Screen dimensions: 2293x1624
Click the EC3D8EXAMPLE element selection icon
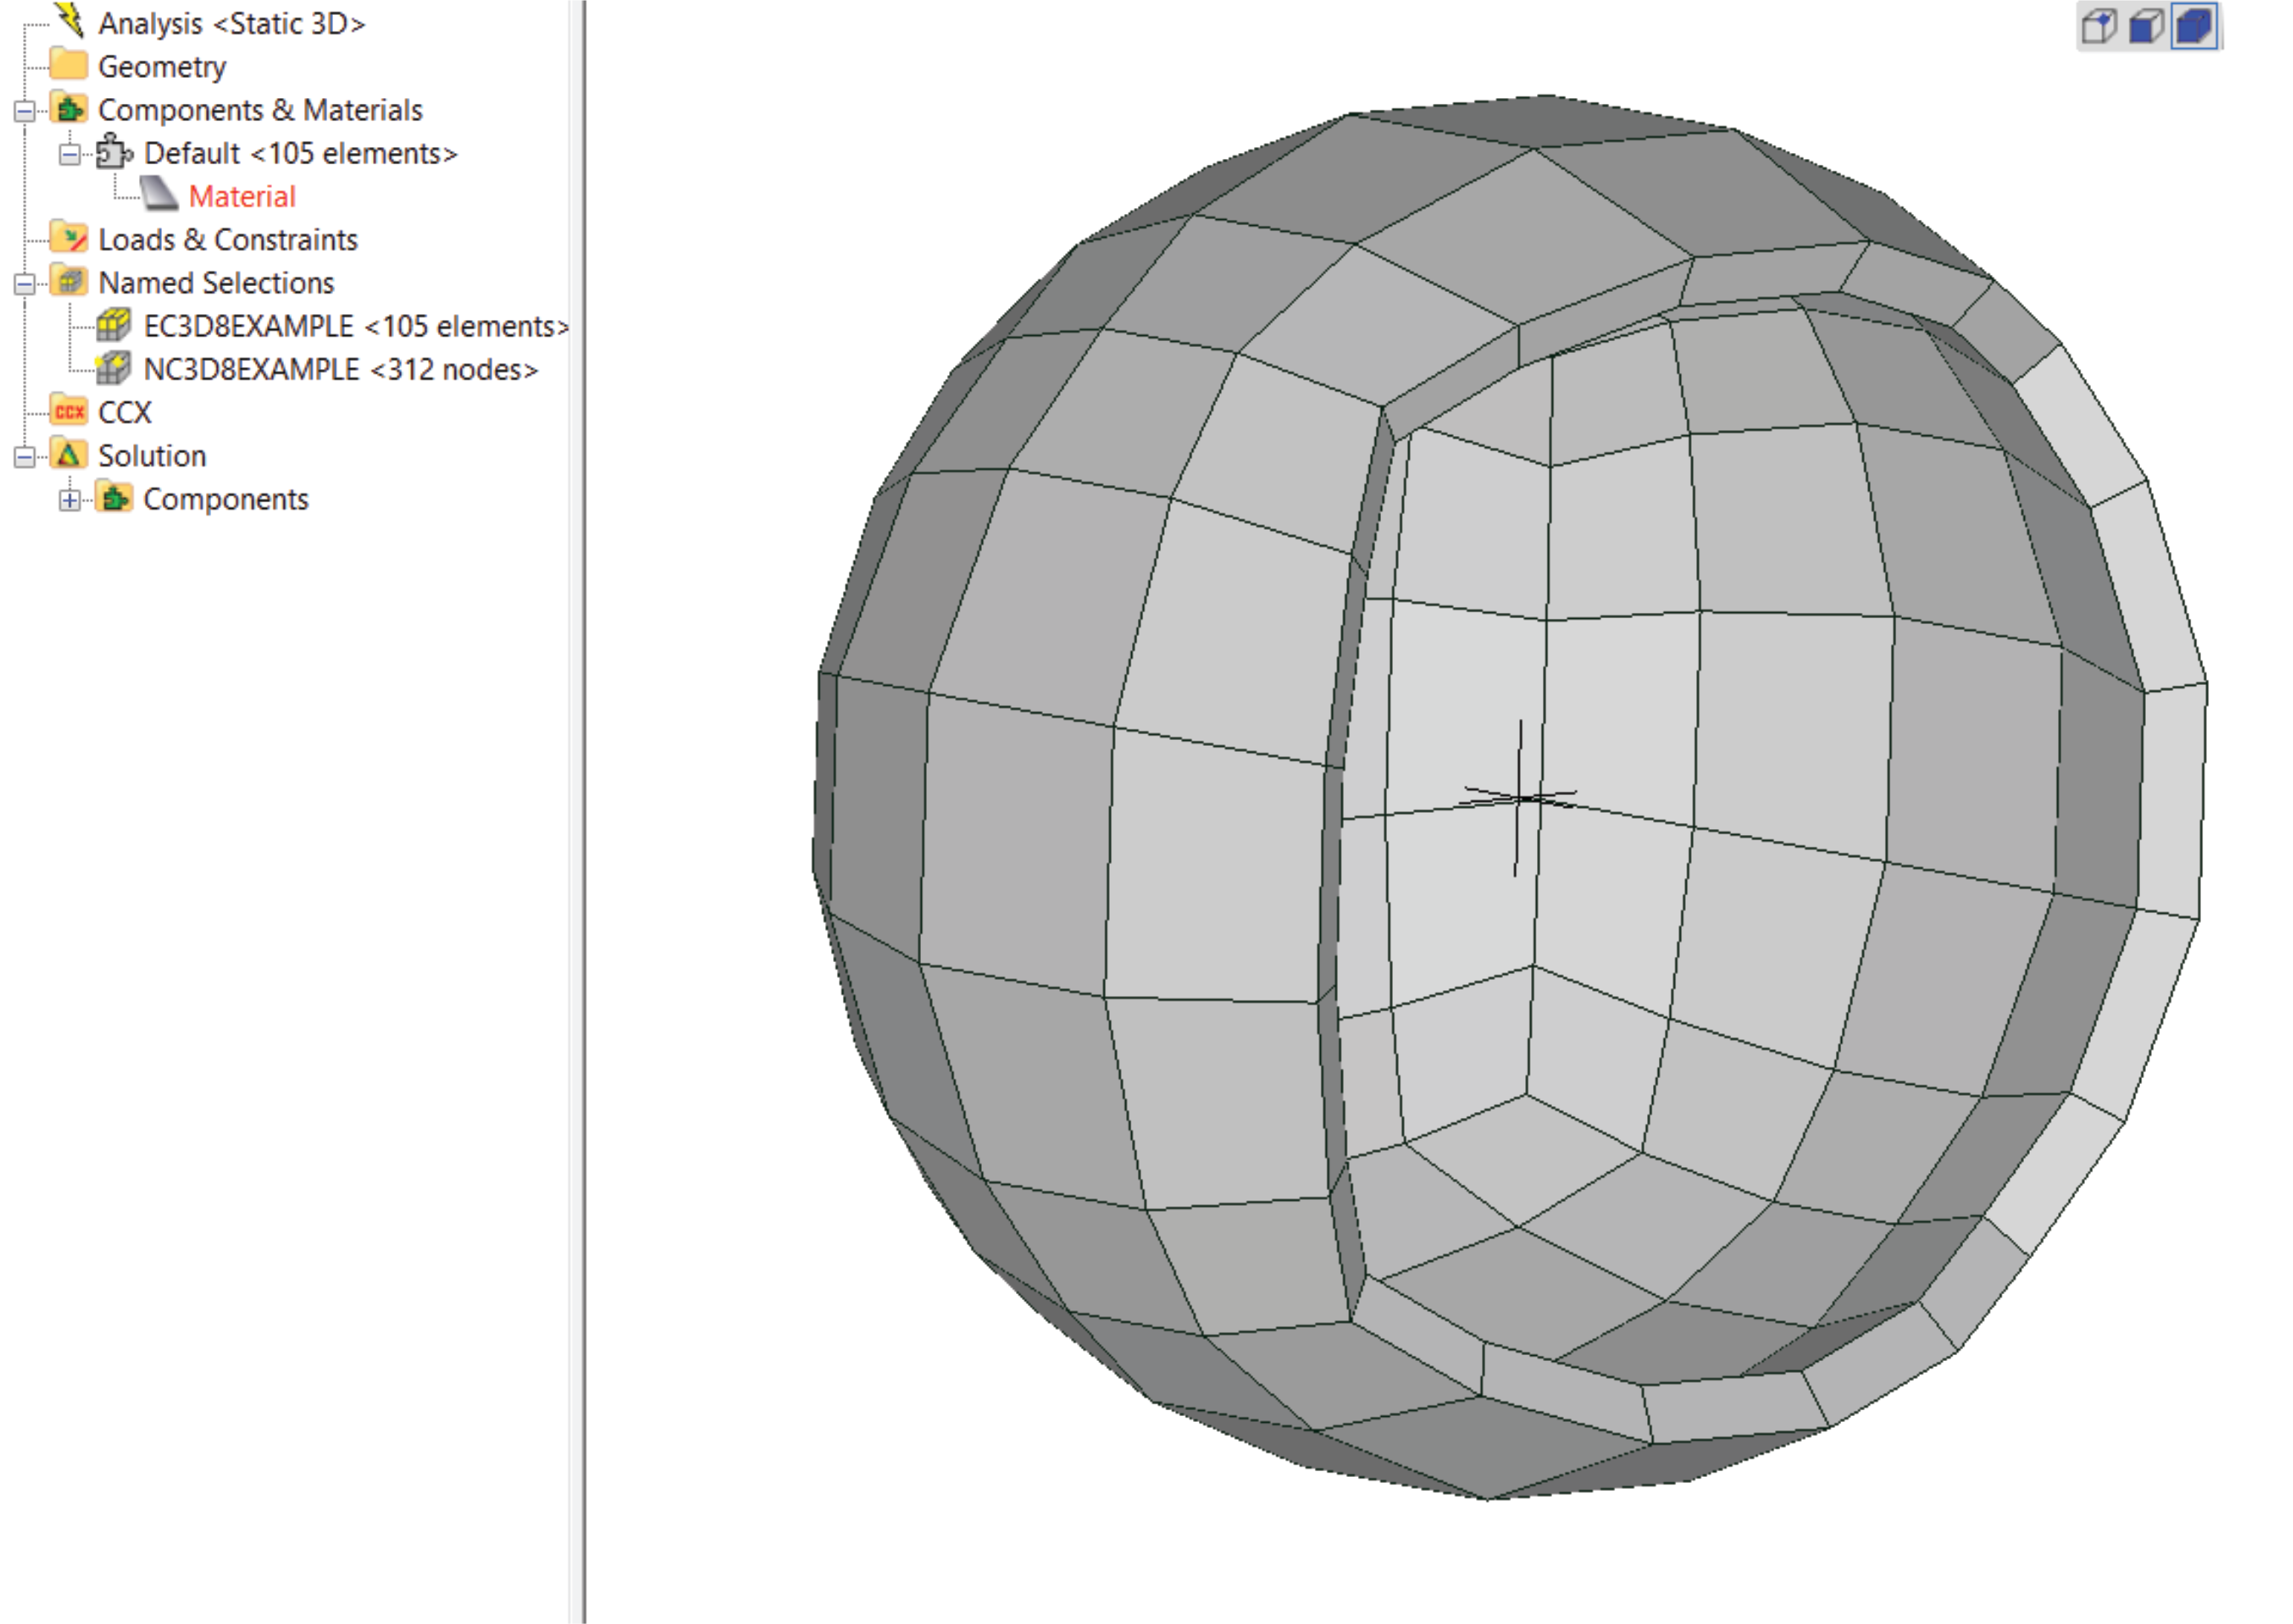coord(113,325)
